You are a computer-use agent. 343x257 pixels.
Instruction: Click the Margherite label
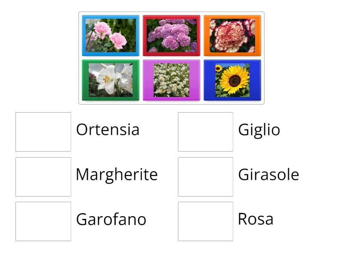116,175
